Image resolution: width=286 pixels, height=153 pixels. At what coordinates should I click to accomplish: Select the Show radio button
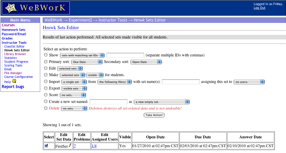click(46, 55)
